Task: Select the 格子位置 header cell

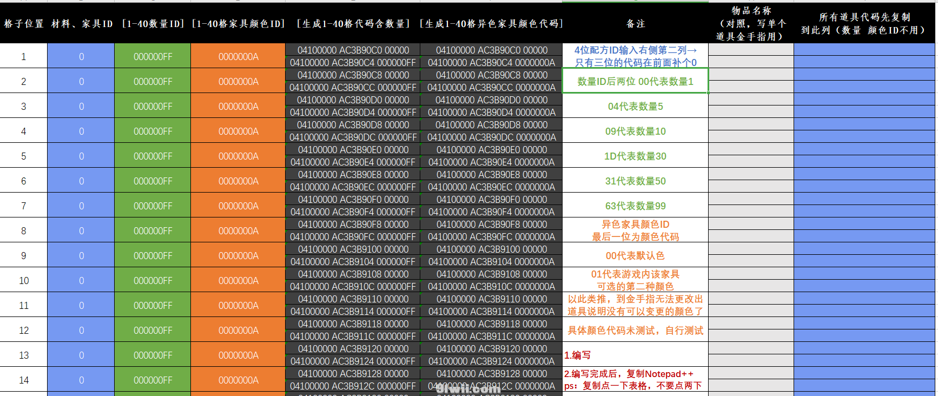Action: pos(24,24)
